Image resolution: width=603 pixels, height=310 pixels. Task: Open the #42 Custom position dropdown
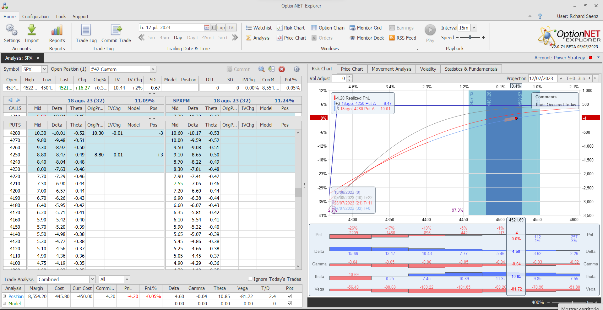(x=153, y=69)
